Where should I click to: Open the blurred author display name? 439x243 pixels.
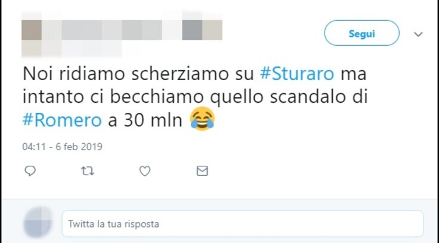click(132, 30)
